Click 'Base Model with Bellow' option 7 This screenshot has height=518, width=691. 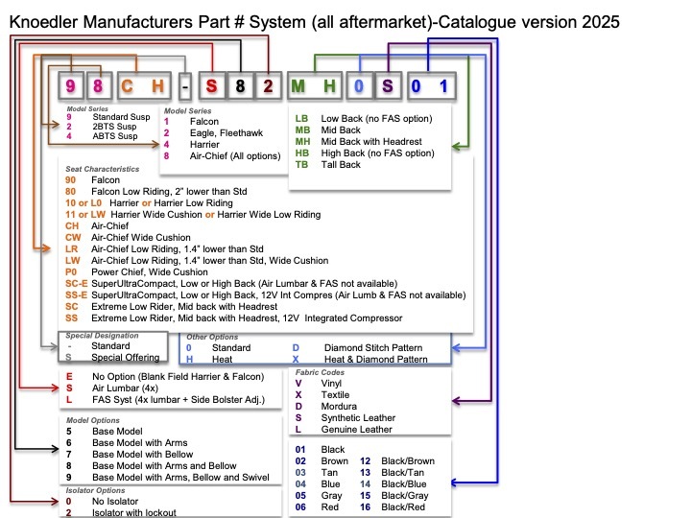tap(130, 454)
